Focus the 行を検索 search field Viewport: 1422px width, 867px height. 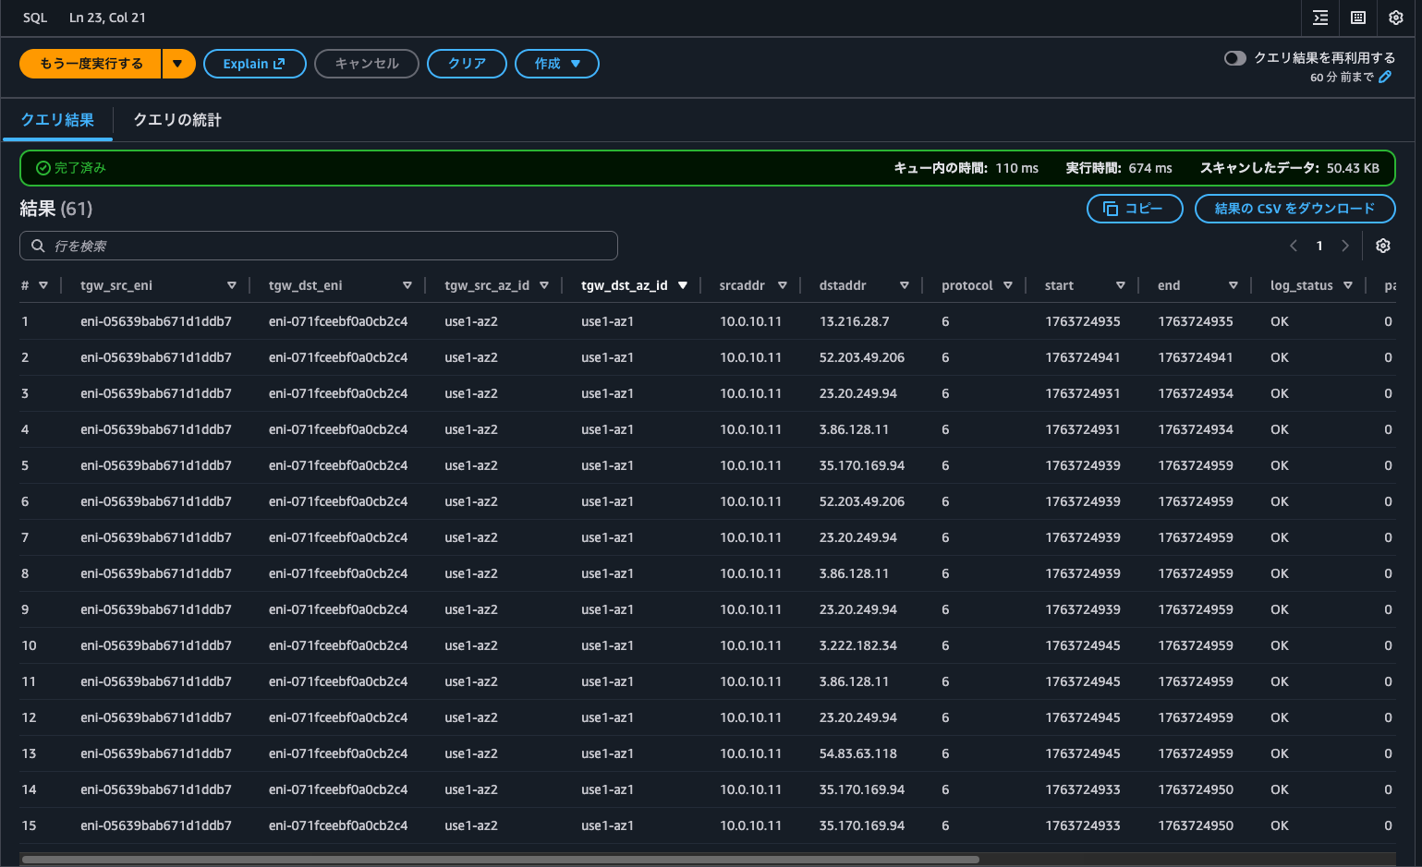(319, 246)
